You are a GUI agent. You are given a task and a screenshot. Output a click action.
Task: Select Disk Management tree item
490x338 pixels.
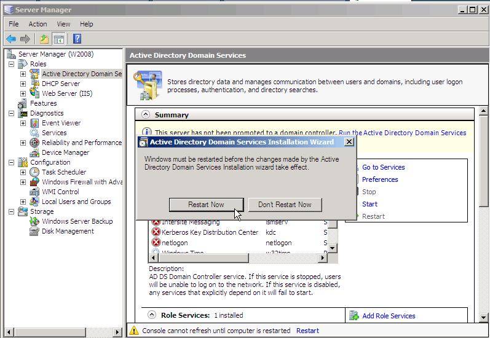[x=68, y=231]
